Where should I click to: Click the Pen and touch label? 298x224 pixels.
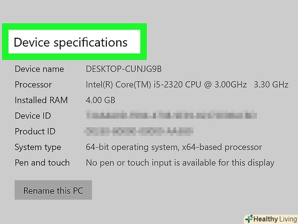42,162
